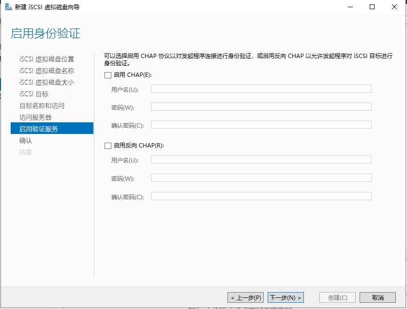Go to the iSCSI 目标 step
The width and height of the screenshot is (407, 309).
34,94
